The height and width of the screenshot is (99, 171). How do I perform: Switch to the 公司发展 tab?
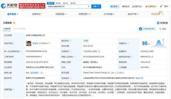tap(109, 14)
